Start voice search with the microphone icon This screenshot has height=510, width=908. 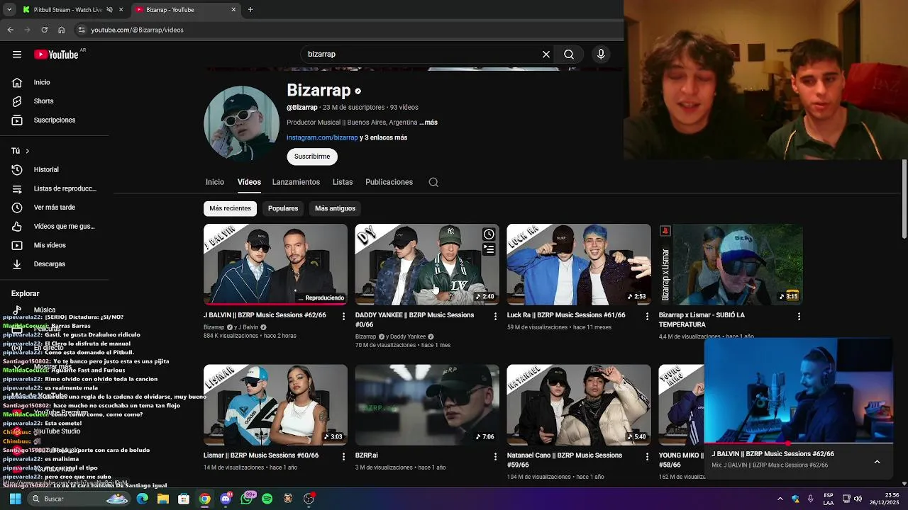601,55
